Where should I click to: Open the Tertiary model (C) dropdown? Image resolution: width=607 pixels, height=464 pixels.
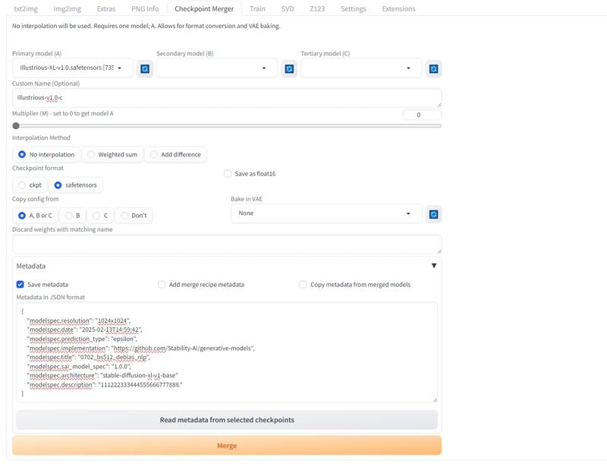coord(361,68)
